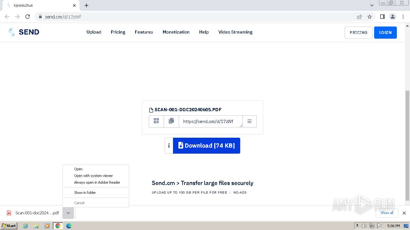Click the taskbar clock showing 5:06 PM
410x230 pixels.
[x=393, y=226]
